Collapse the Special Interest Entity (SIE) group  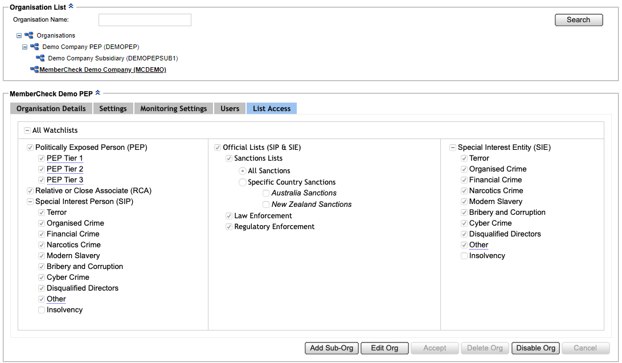click(452, 148)
